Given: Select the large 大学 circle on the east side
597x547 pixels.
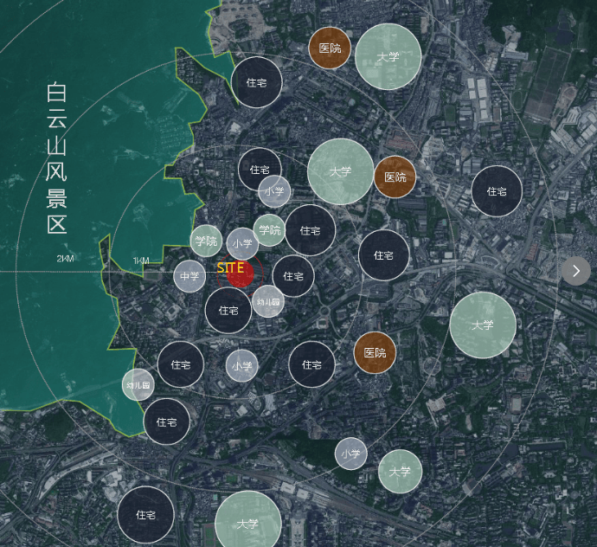Looking at the screenshot, I should click(483, 325).
